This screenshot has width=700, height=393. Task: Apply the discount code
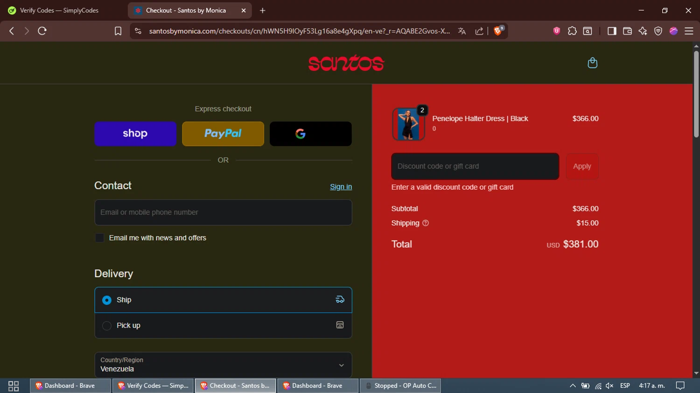[582, 166]
